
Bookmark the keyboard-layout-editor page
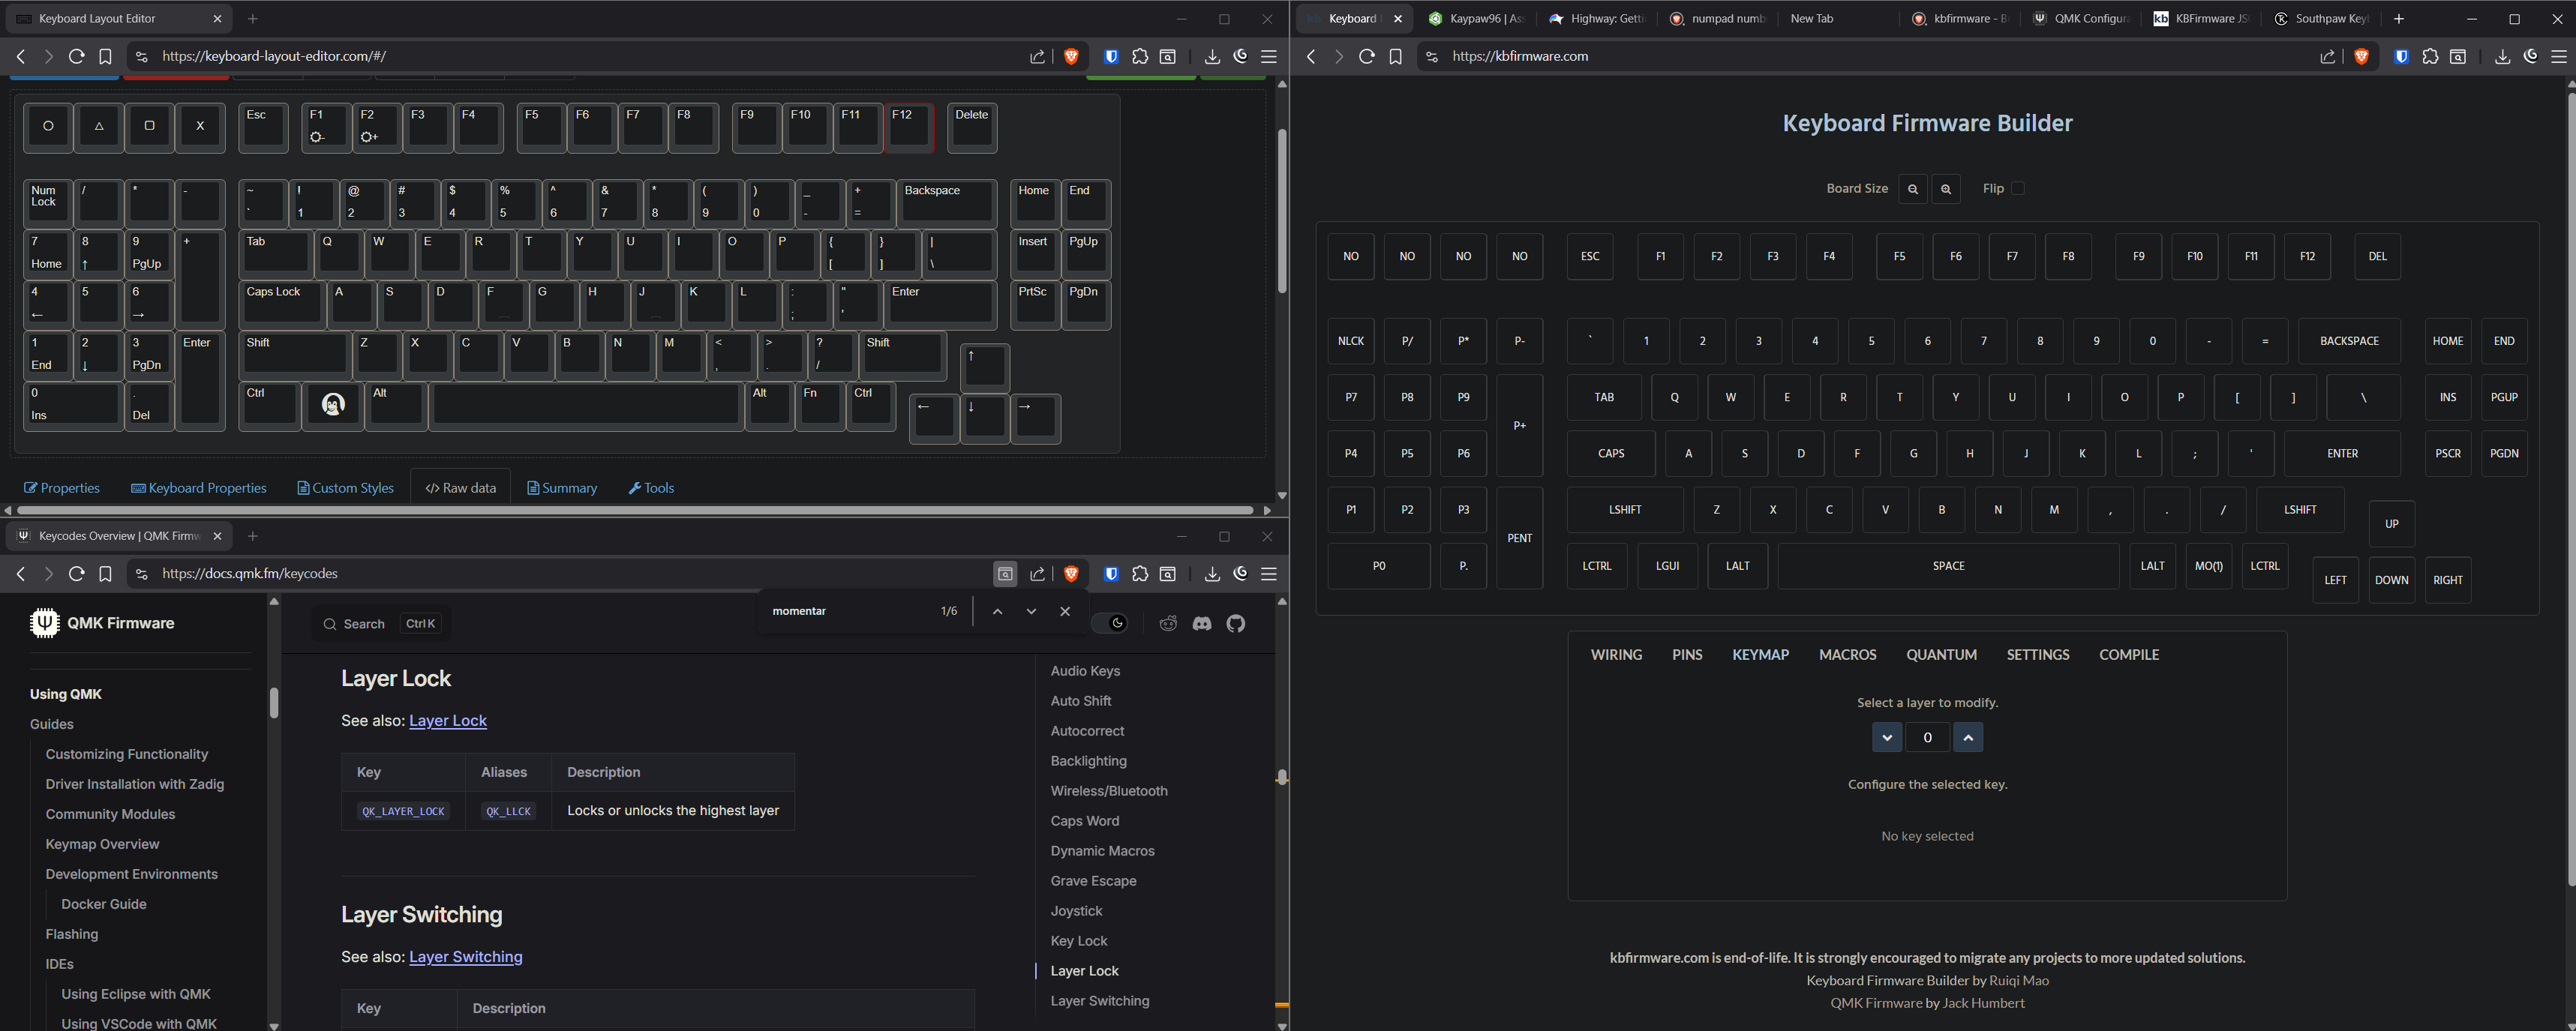coord(105,57)
